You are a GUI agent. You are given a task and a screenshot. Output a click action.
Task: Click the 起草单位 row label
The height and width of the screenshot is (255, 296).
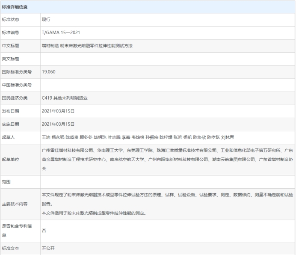pos(11,160)
